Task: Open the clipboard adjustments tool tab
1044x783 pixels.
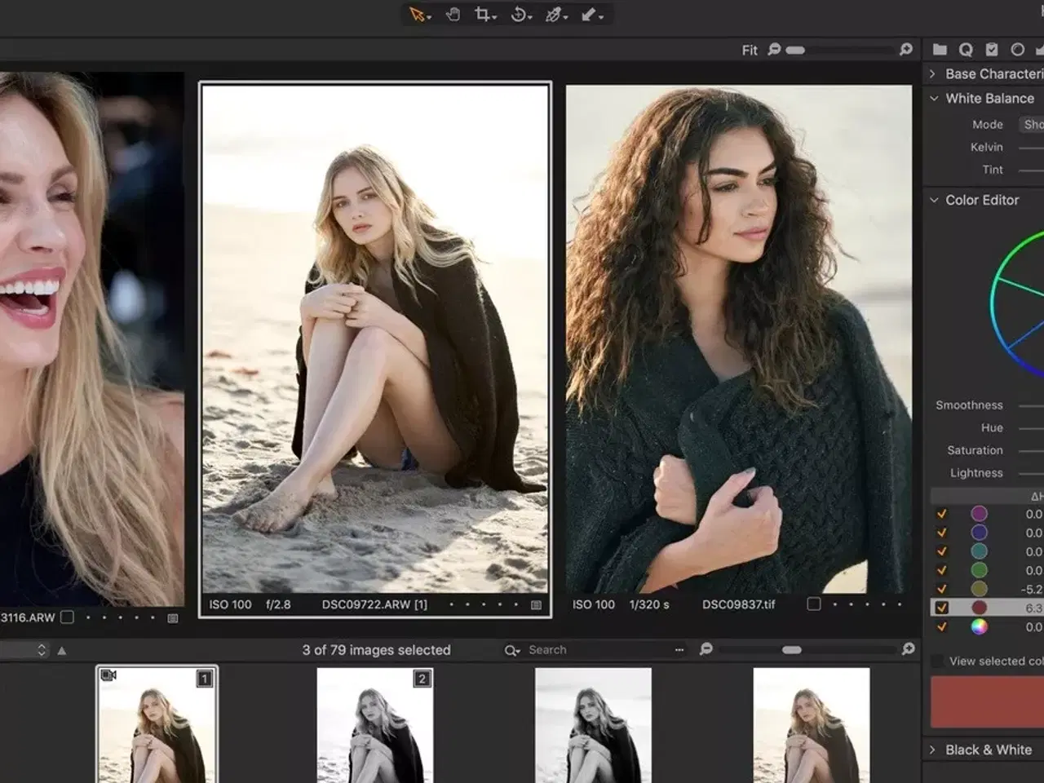Action: (x=992, y=50)
